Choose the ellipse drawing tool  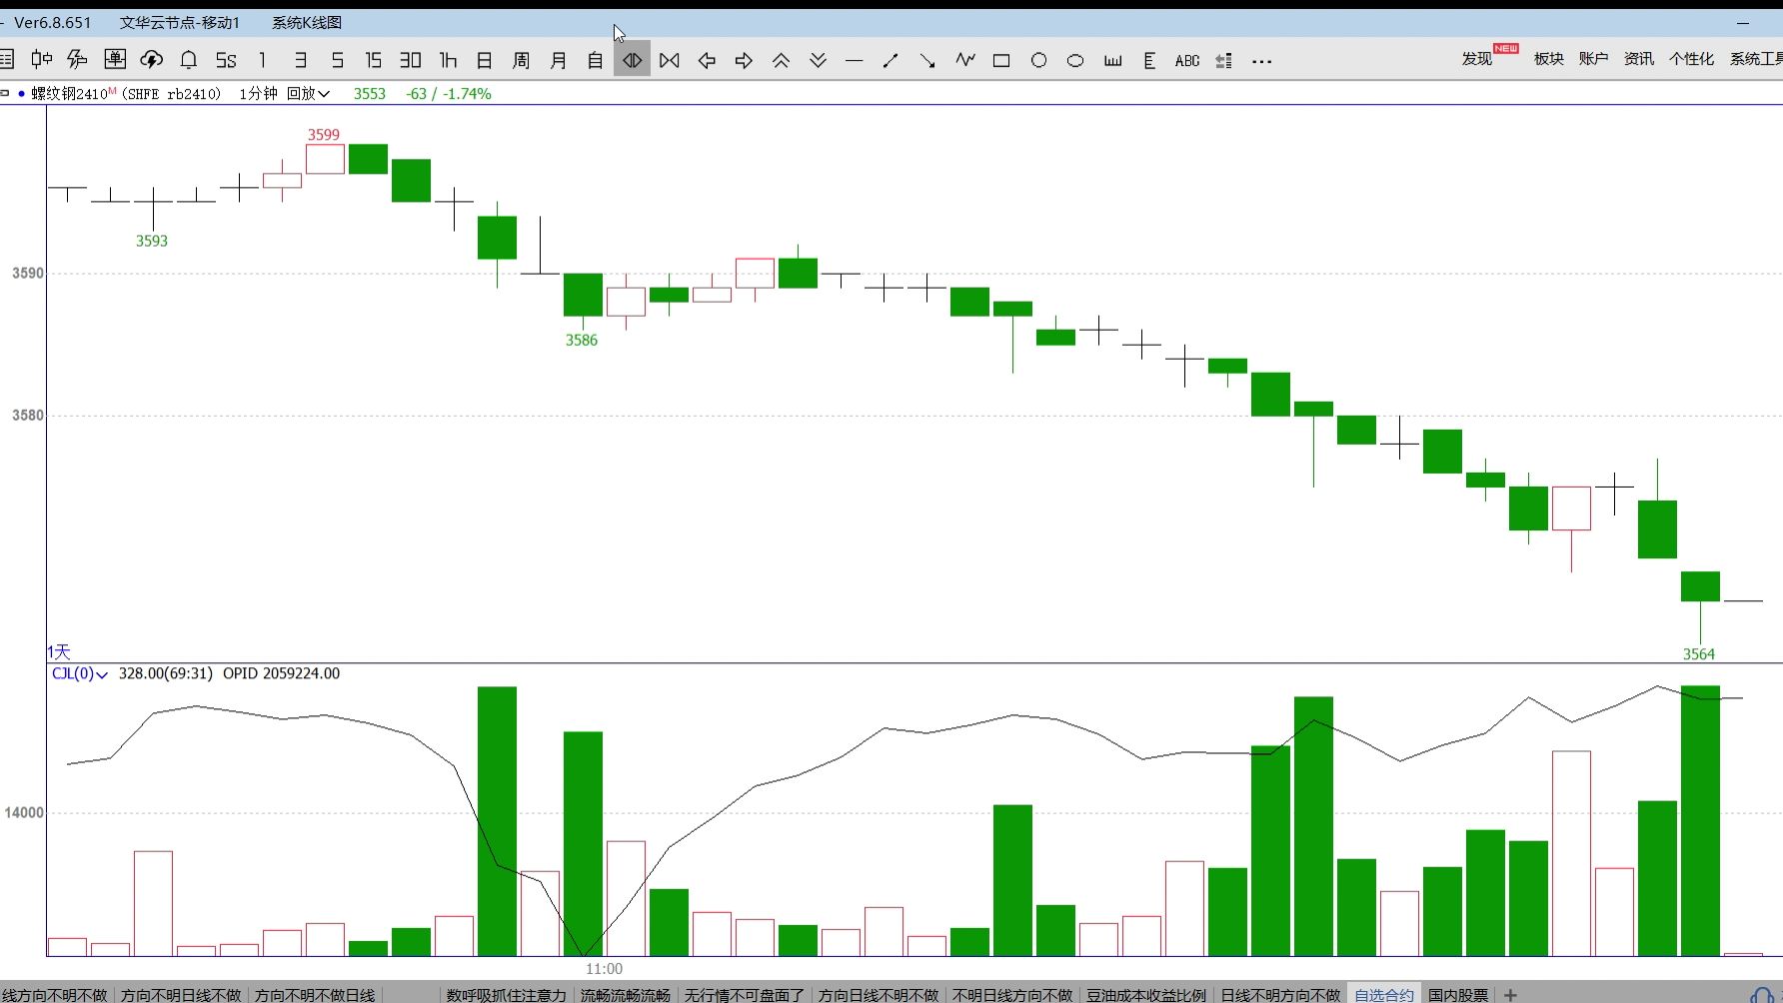pyautogui.click(x=1075, y=61)
